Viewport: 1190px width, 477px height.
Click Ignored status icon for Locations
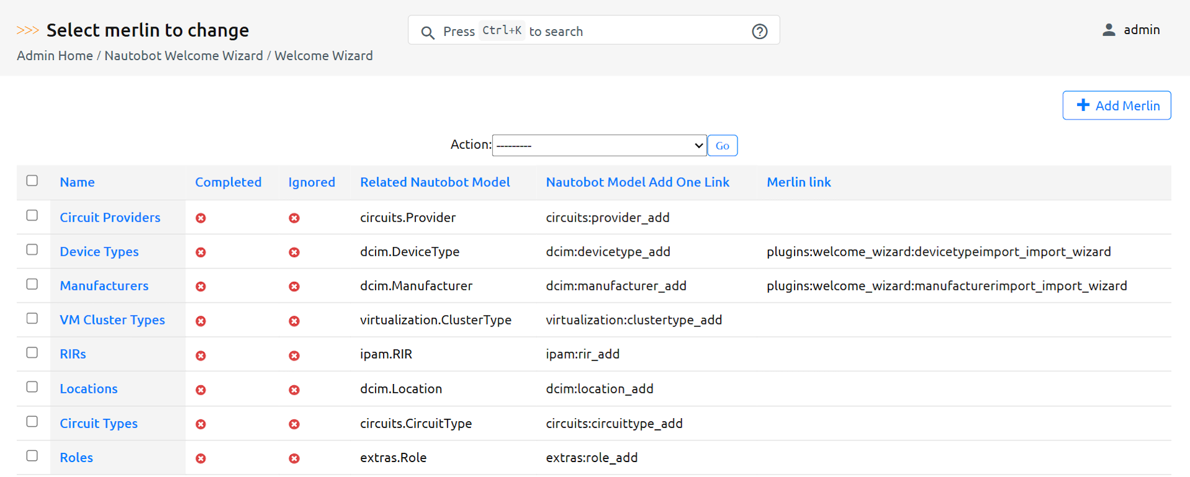click(x=294, y=390)
